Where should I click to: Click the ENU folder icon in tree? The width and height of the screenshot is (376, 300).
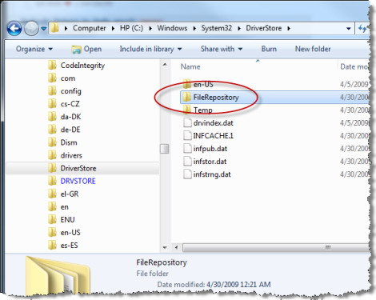tap(52, 219)
